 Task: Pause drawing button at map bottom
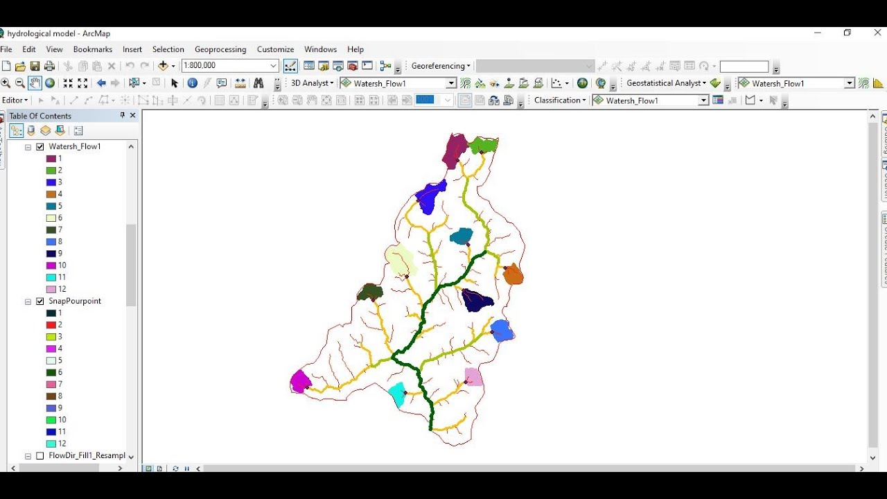(x=186, y=469)
